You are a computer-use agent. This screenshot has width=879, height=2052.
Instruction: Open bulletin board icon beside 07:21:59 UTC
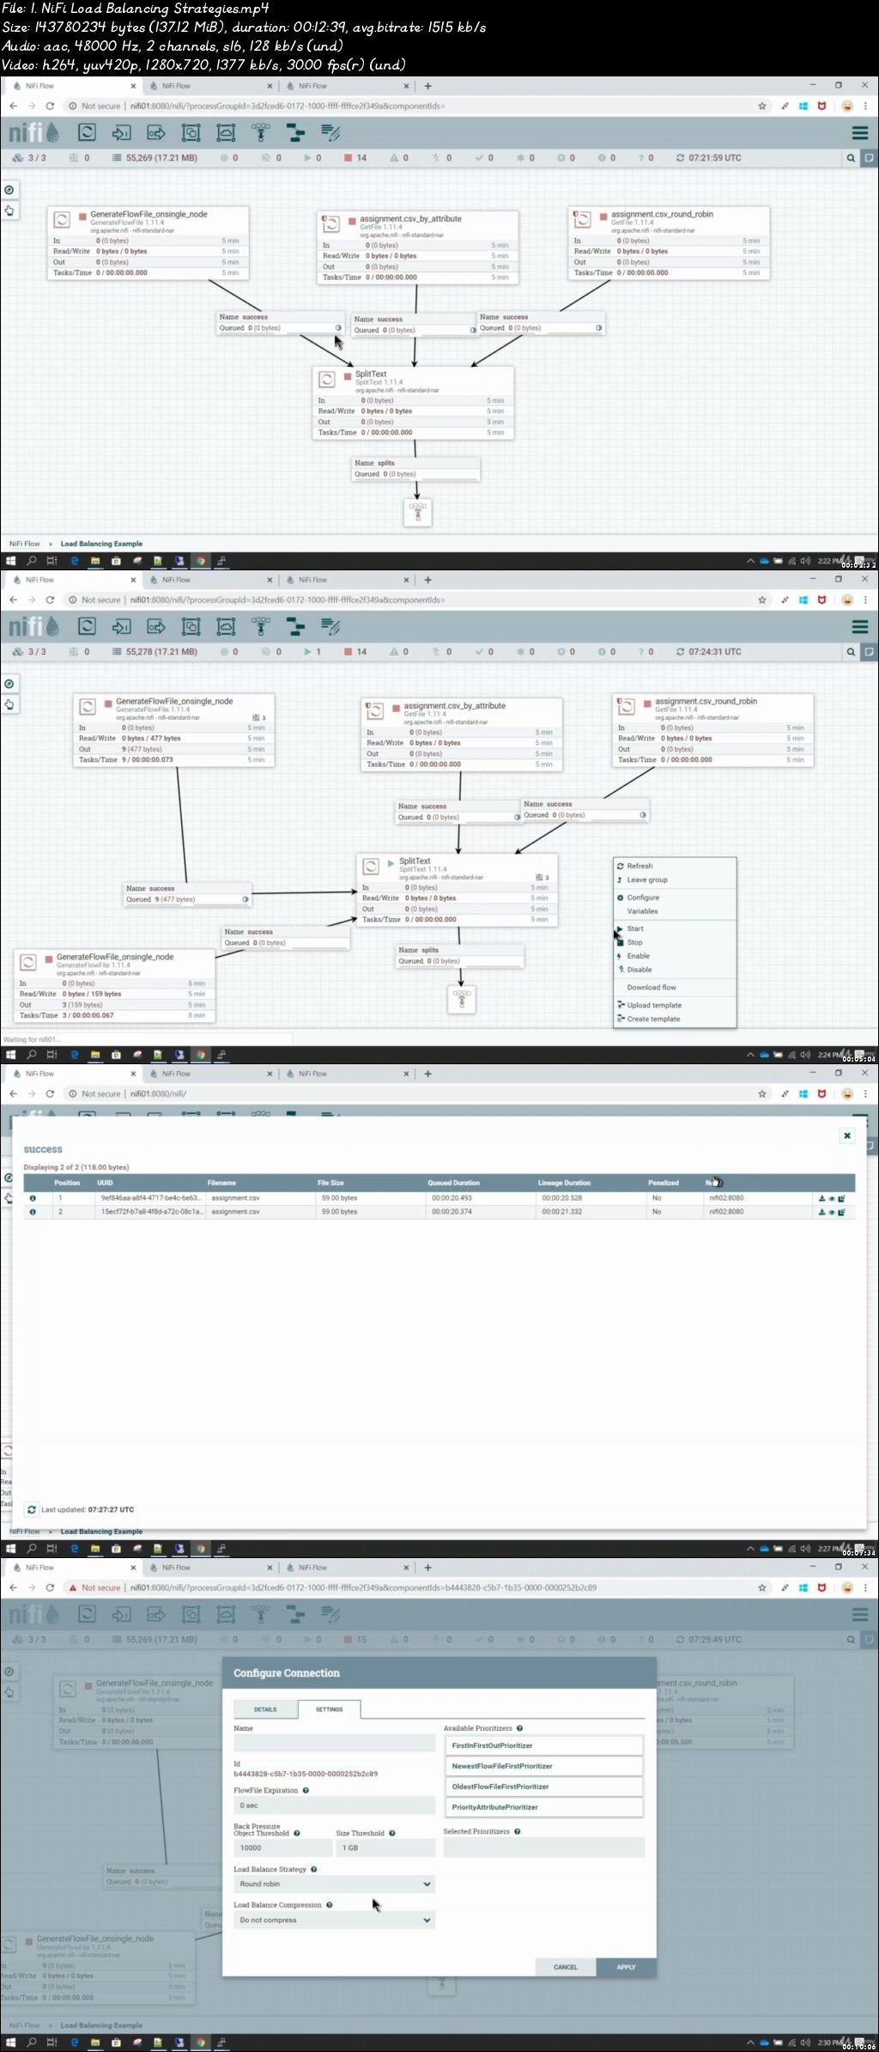click(x=869, y=158)
